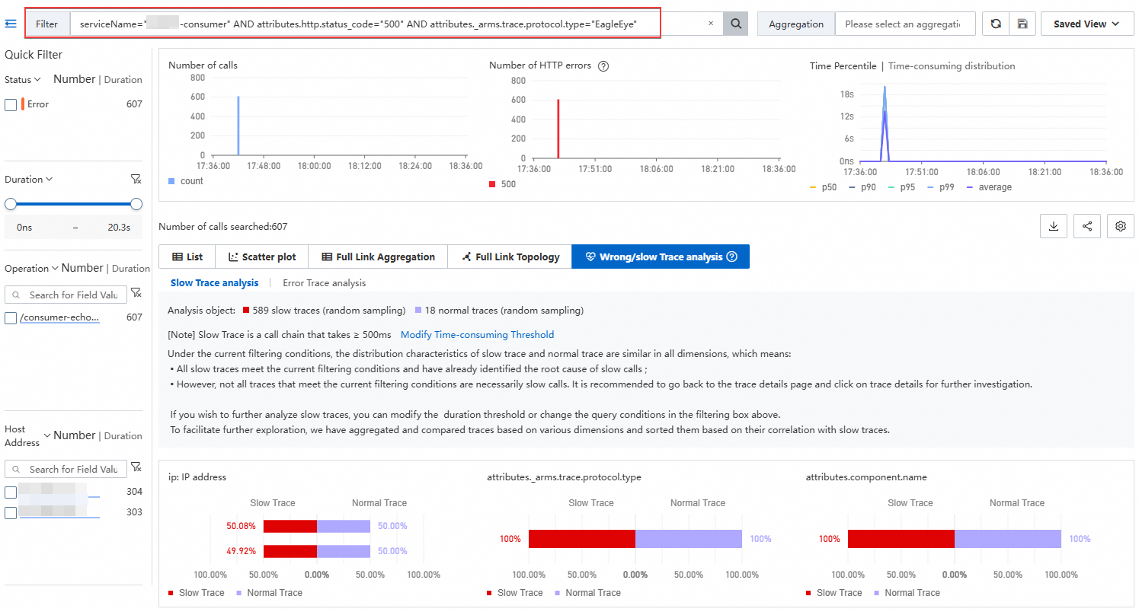Open the aggregation dimension select box
This screenshot has height=612, width=1139.
904,24
